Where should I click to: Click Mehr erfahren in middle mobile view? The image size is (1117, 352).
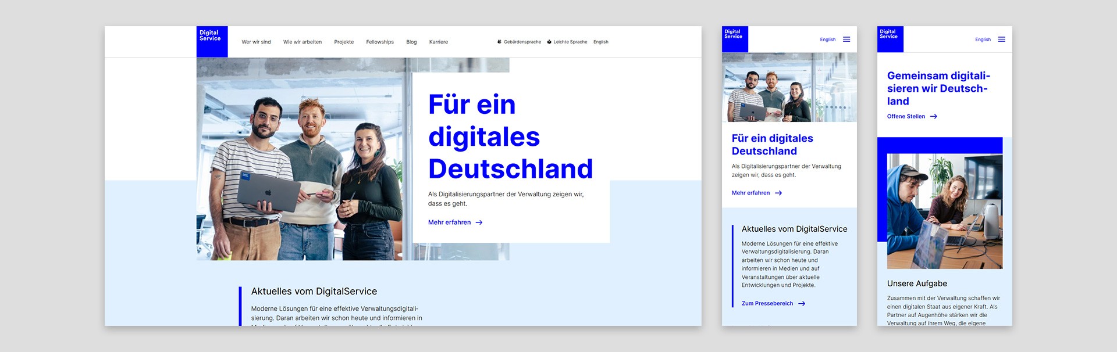pos(750,193)
